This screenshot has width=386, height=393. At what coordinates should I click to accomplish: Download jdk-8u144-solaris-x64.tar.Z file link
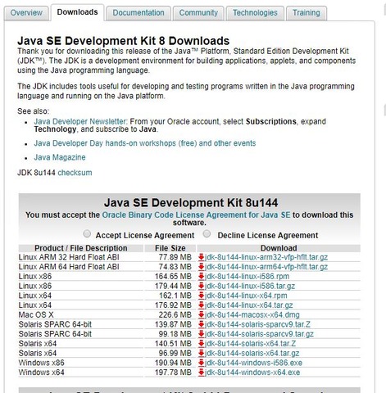(x=250, y=343)
